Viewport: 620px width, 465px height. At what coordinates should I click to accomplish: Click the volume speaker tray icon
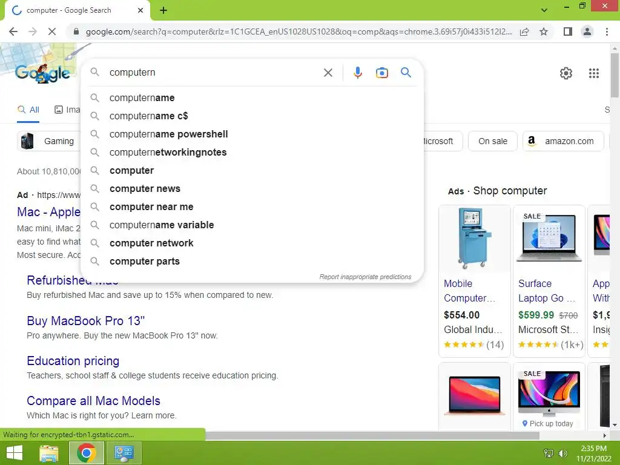tap(562, 453)
